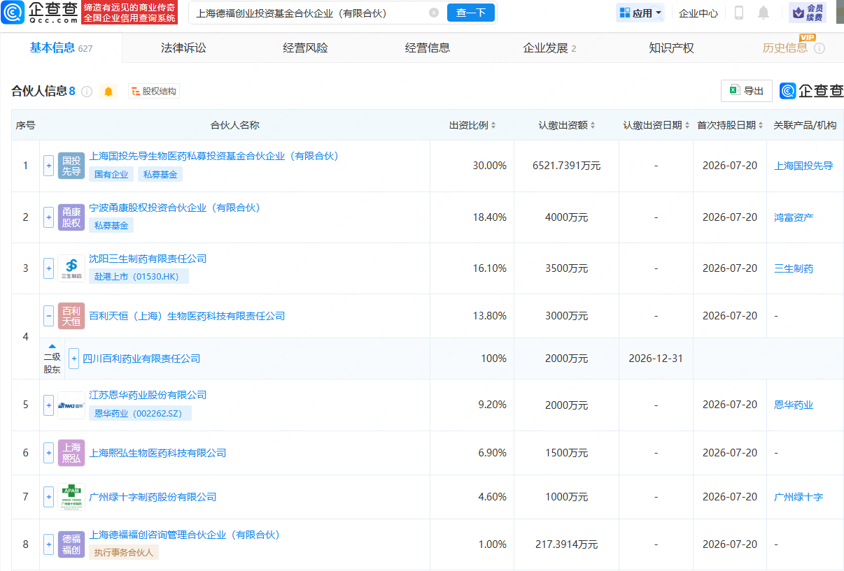Open 江苏恩华药业股份有限公司 link

point(148,396)
